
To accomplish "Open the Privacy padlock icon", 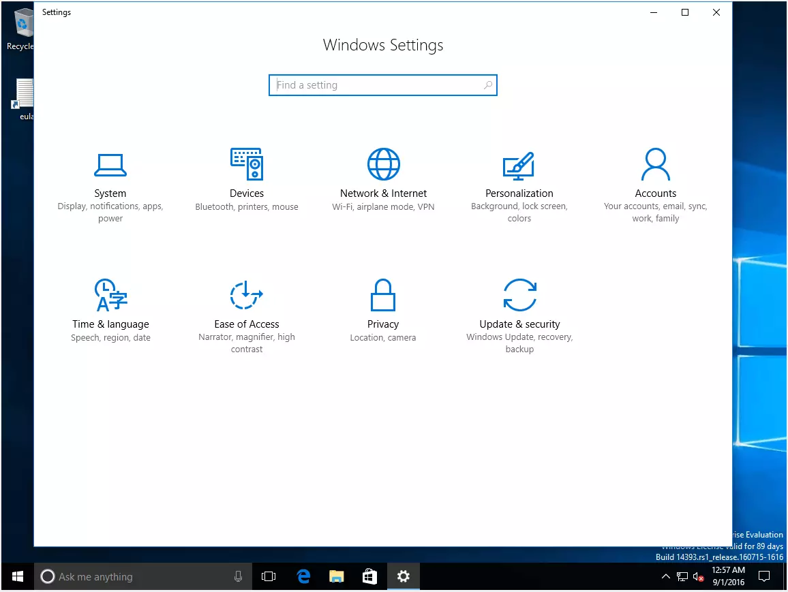I will coord(383,295).
